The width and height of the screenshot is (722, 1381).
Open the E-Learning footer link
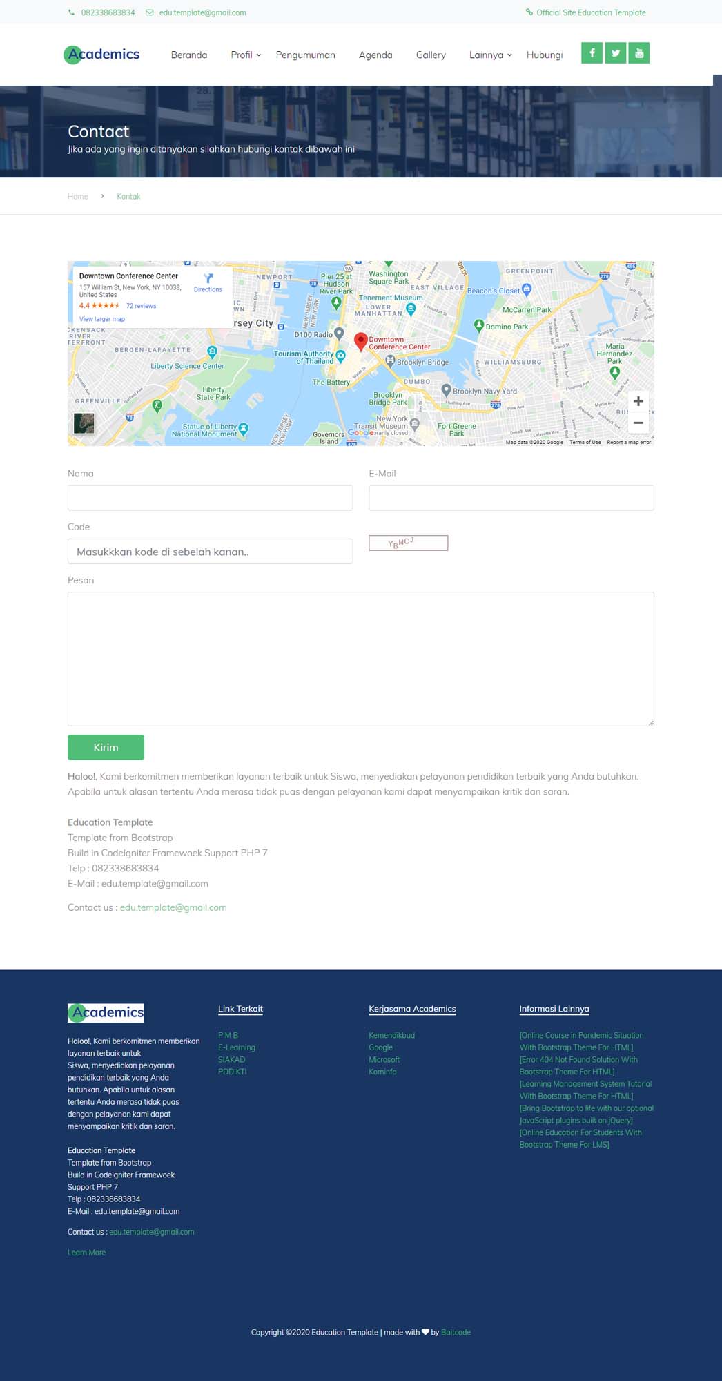coord(237,1047)
